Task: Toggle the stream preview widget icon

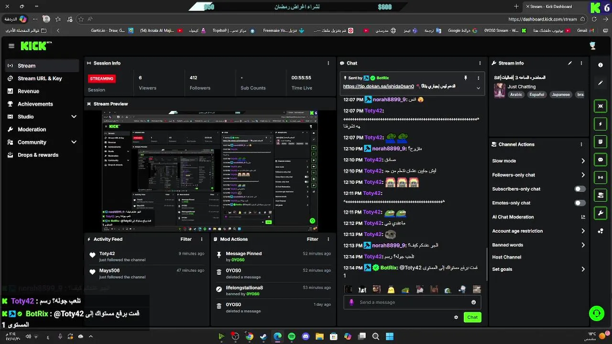Action: [x=601, y=106]
